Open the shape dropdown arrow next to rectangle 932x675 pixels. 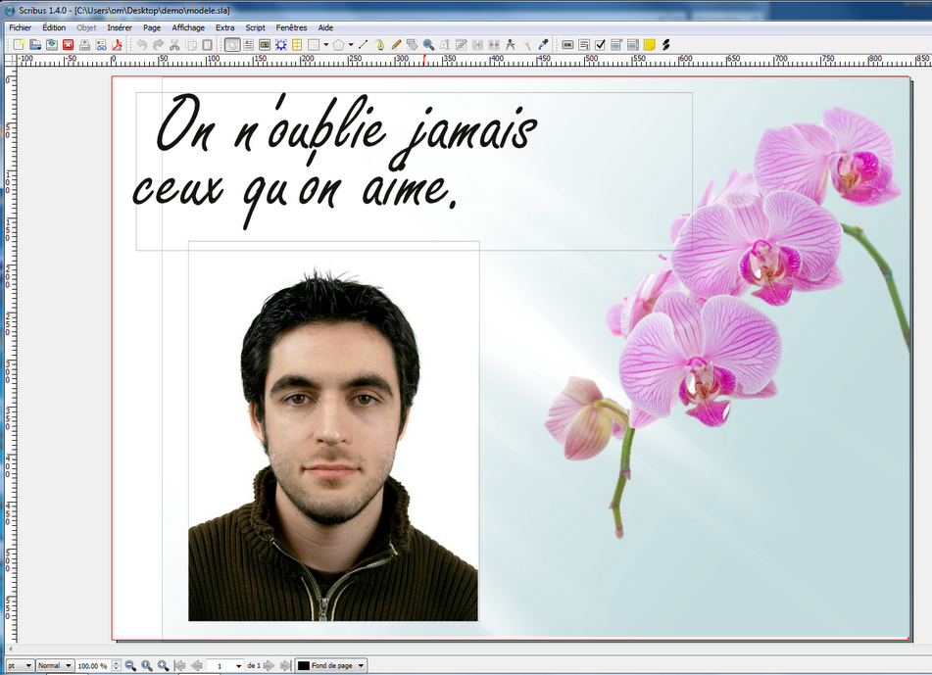click(x=325, y=44)
